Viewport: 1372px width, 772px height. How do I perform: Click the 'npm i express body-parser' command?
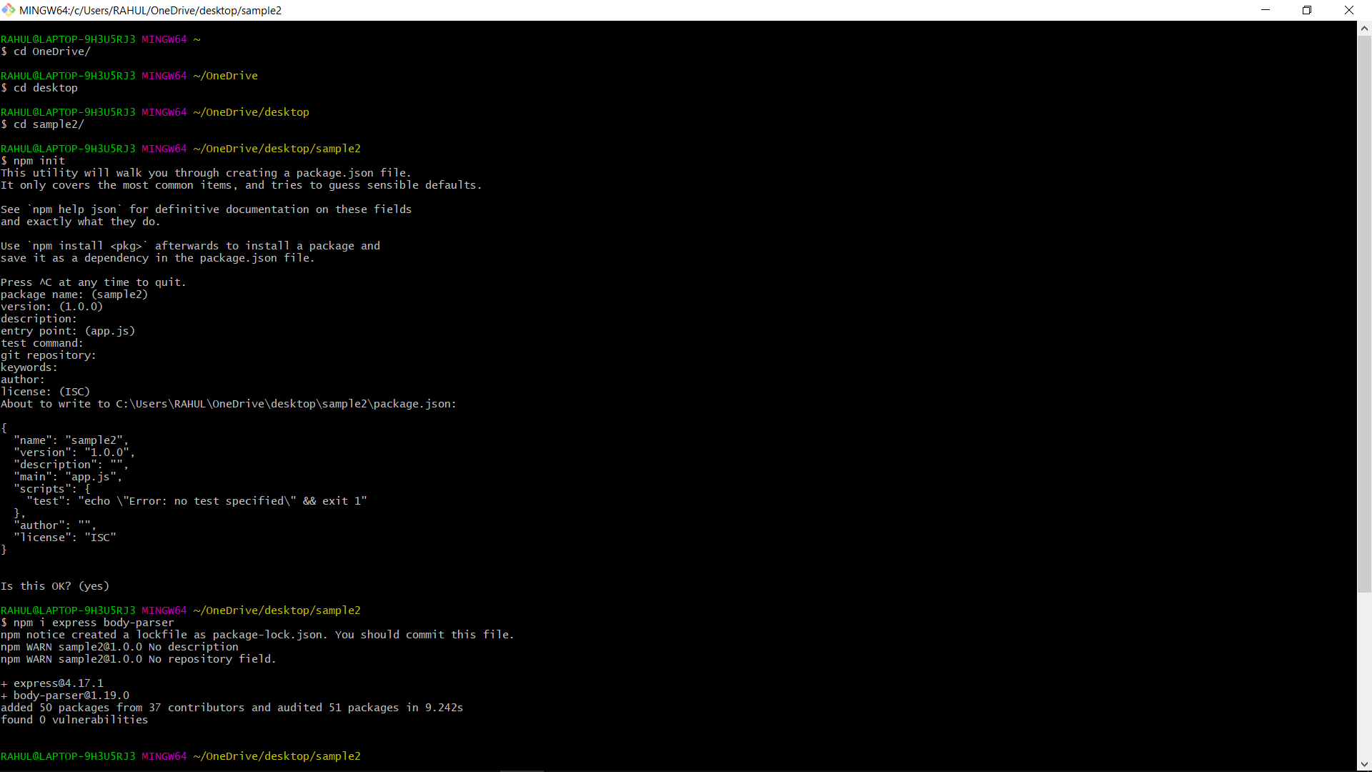93,623
